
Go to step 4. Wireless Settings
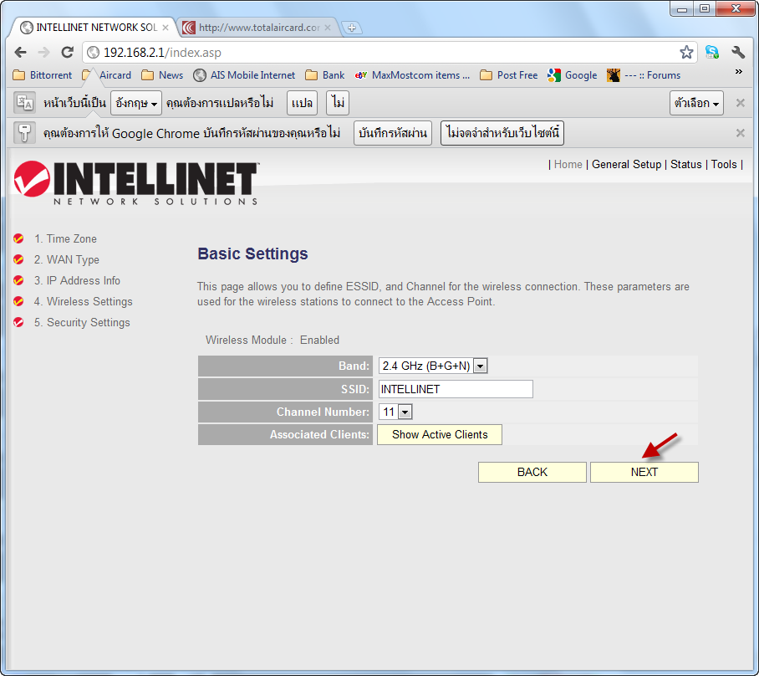pyautogui.click(x=84, y=301)
